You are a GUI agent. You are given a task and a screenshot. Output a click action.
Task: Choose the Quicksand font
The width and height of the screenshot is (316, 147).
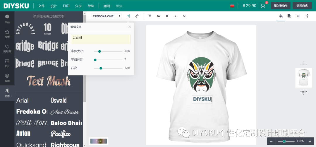tap(31, 145)
